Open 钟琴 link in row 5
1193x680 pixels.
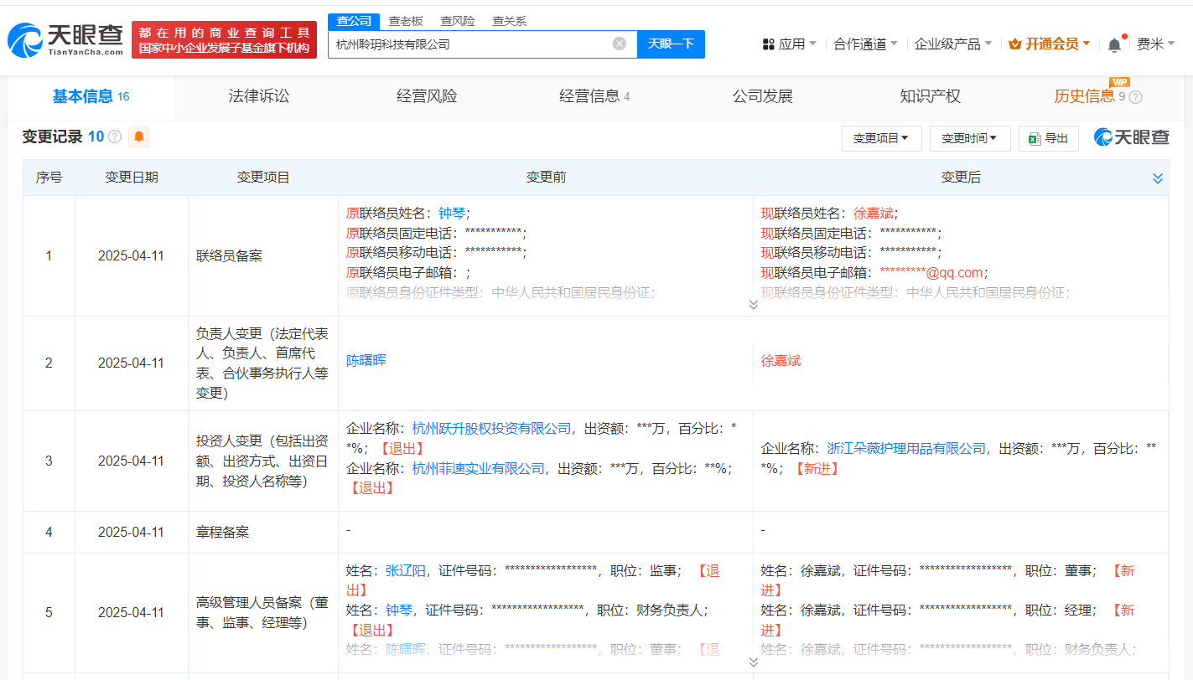[399, 610]
